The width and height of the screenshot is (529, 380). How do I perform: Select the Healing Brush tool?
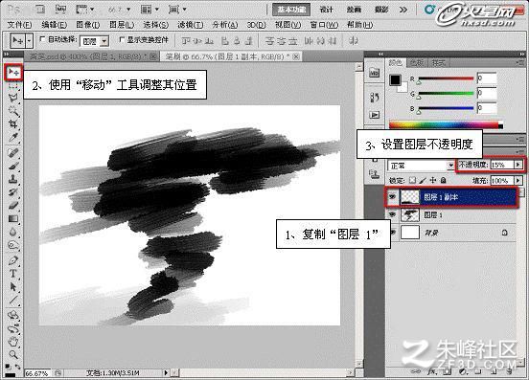(13, 152)
